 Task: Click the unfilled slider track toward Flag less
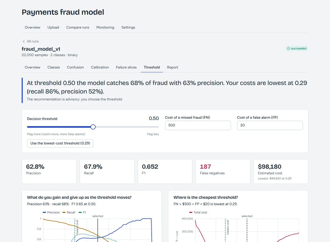pyautogui.click(x=127, y=127)
